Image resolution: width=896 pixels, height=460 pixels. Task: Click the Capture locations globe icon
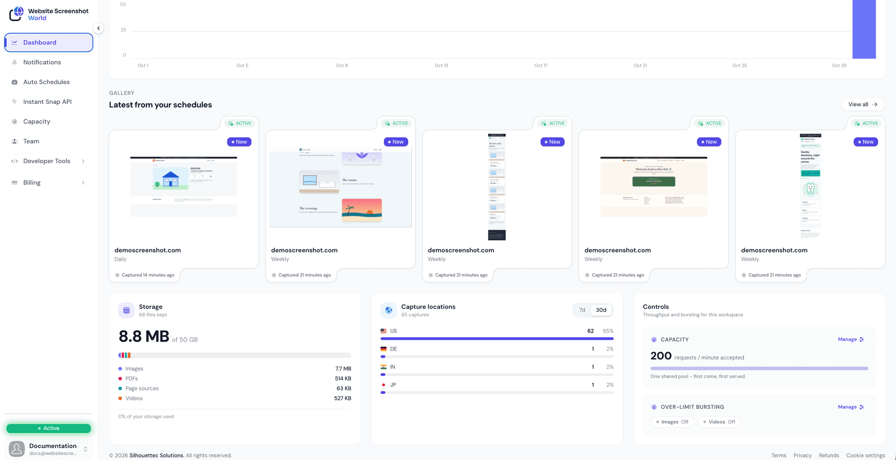tap(389, 310)
